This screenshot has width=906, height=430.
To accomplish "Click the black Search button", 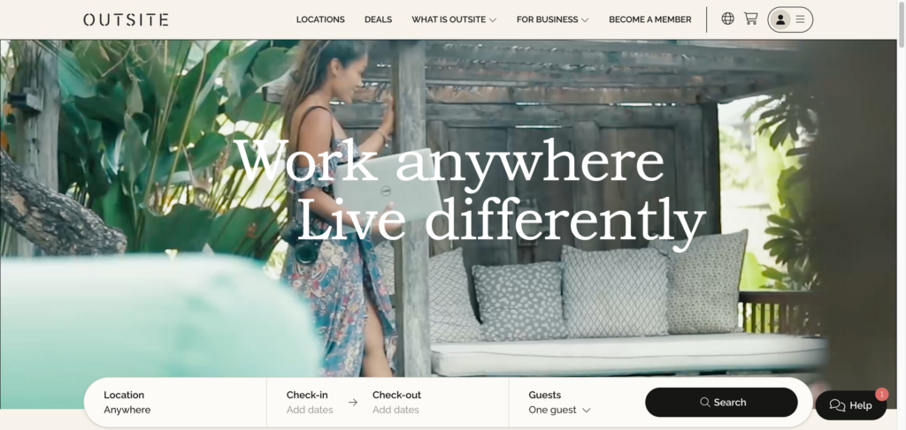I will tap(721, 403).
